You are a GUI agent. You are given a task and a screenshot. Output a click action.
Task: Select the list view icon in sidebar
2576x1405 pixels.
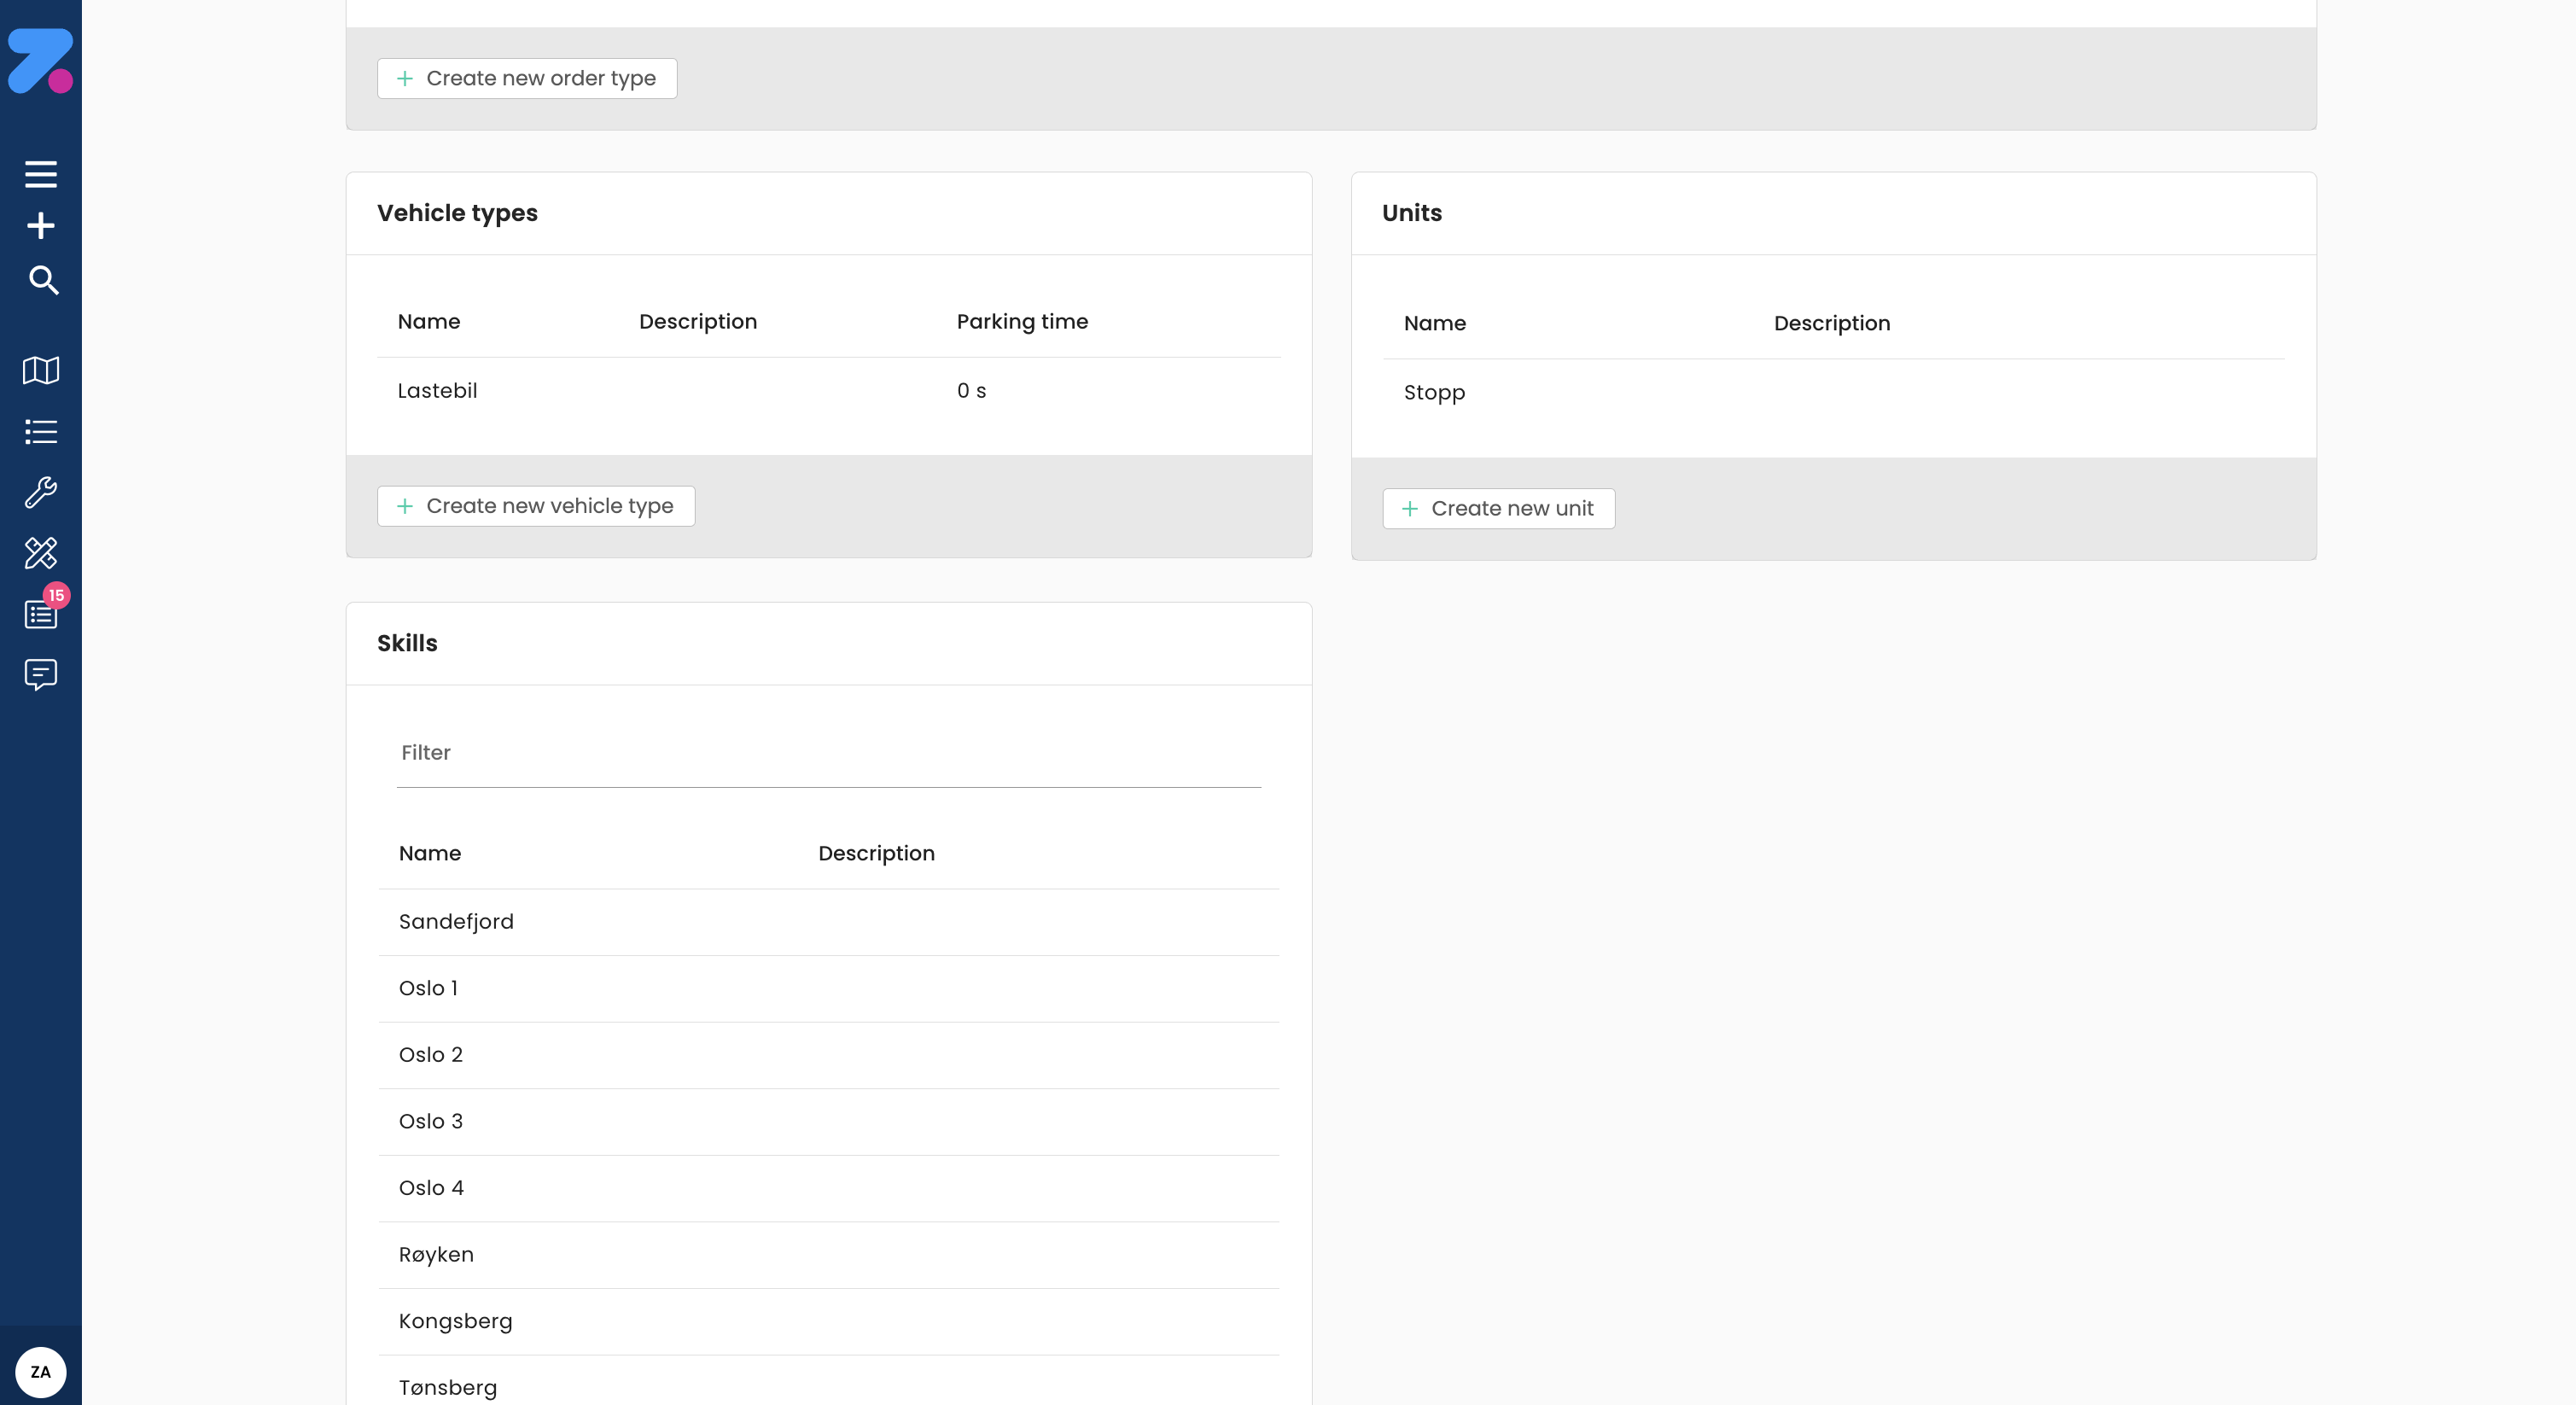pos(40,431)
